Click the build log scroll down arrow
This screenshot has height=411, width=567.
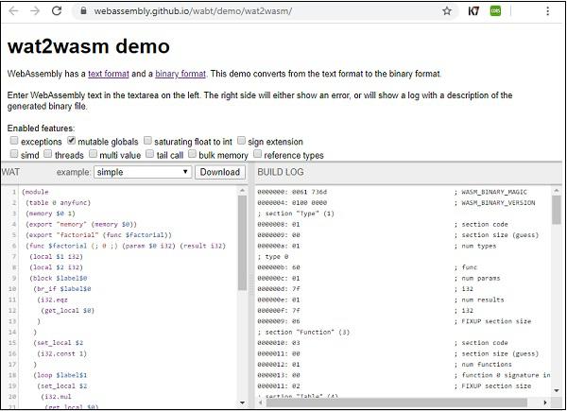pyautogui.click(x=557, y=390)
